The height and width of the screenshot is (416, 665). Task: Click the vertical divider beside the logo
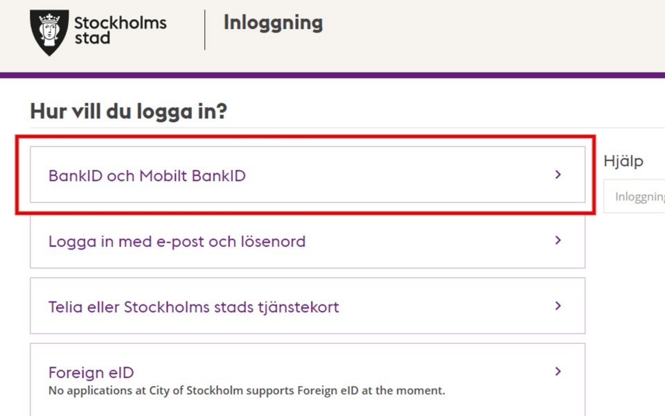pyautogui.click(x=205, y=30)
